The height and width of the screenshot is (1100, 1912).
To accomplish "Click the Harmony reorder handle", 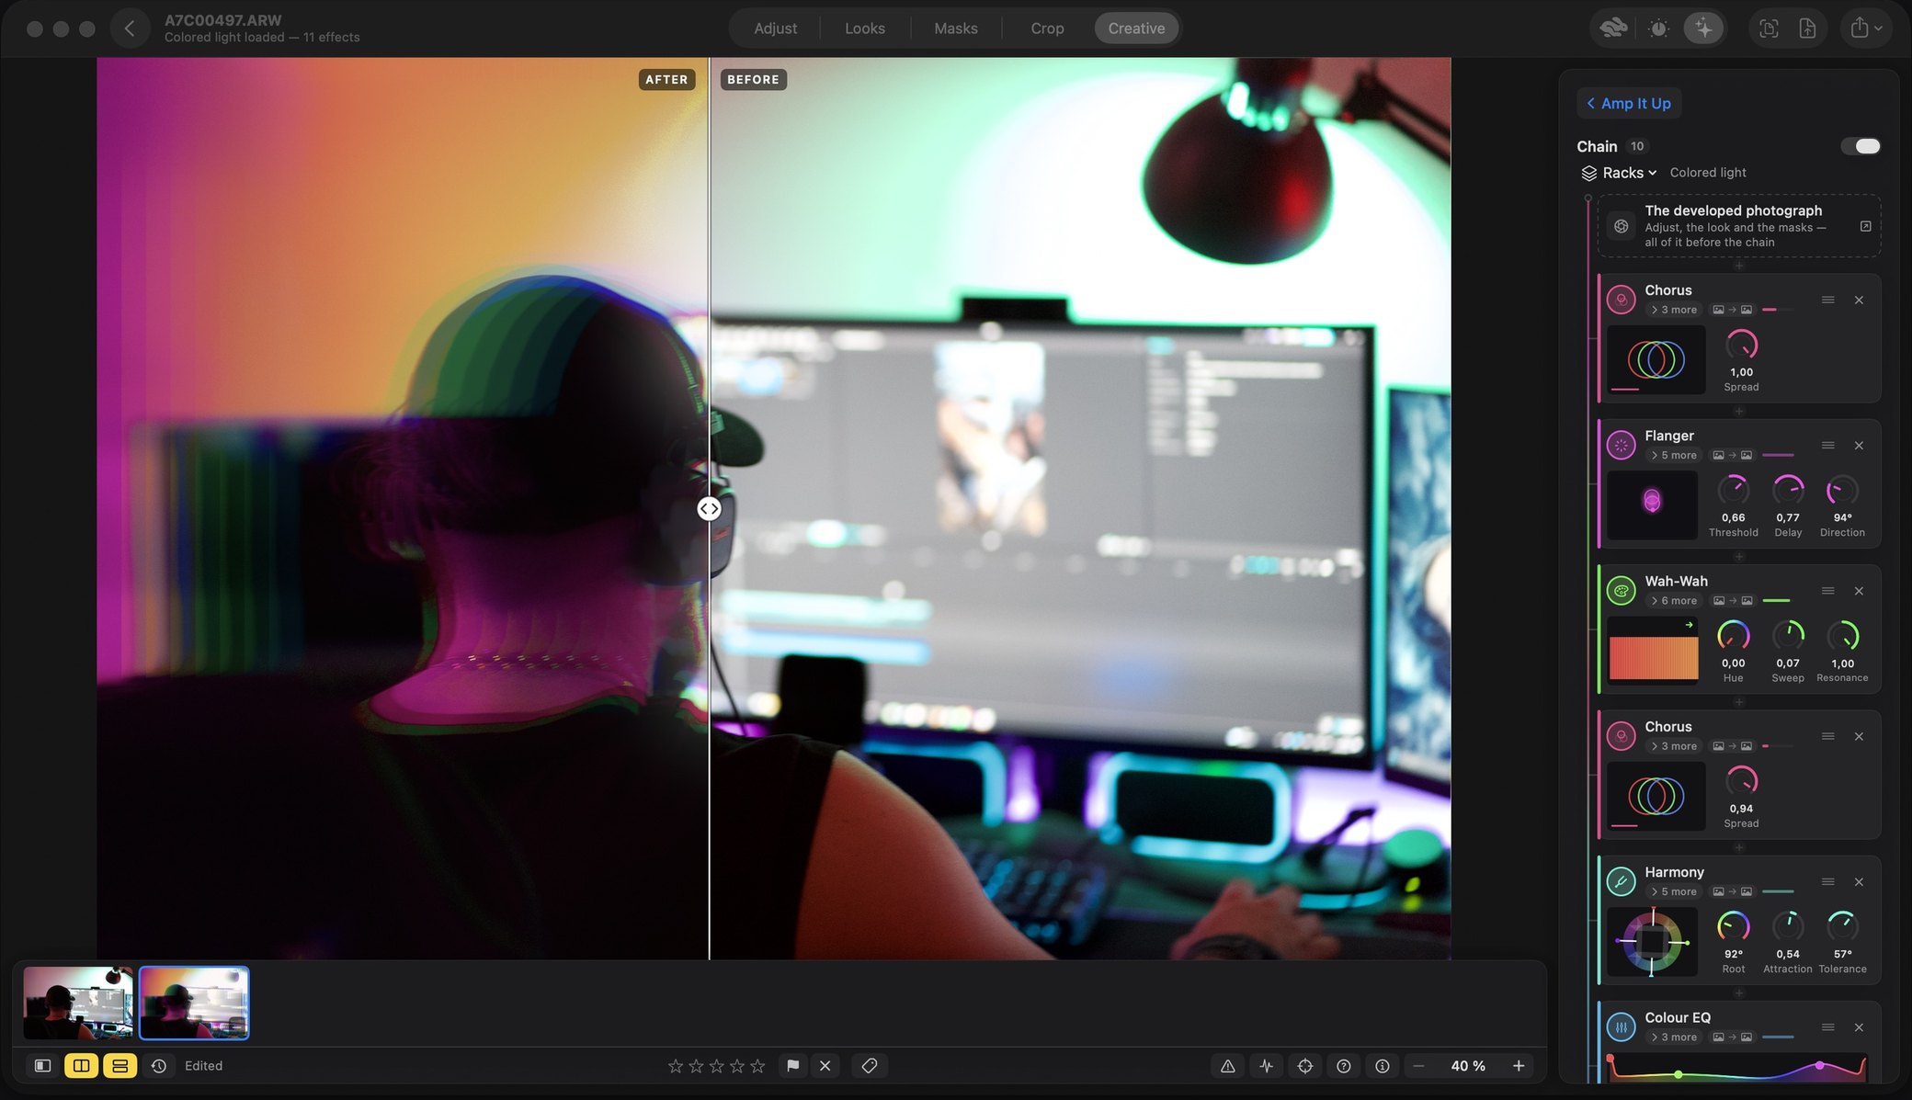I will [1828, 882].
